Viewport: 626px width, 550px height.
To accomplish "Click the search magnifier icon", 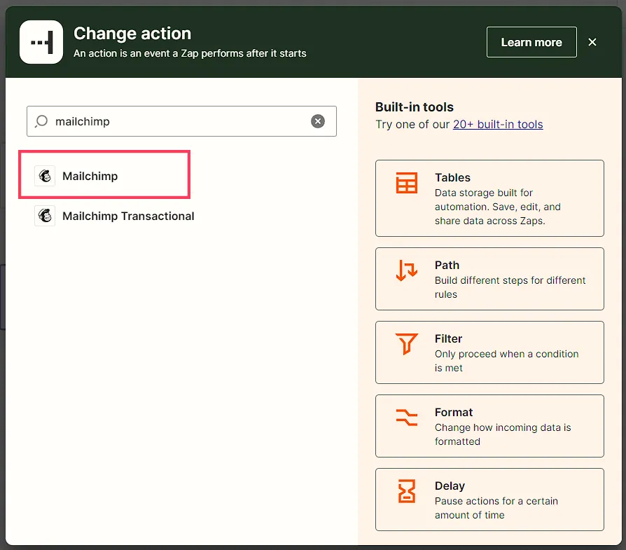I will (41, 121).
